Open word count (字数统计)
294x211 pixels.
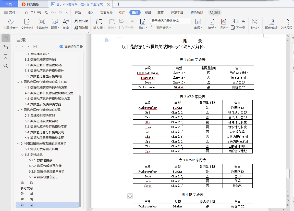coord(42,24)
